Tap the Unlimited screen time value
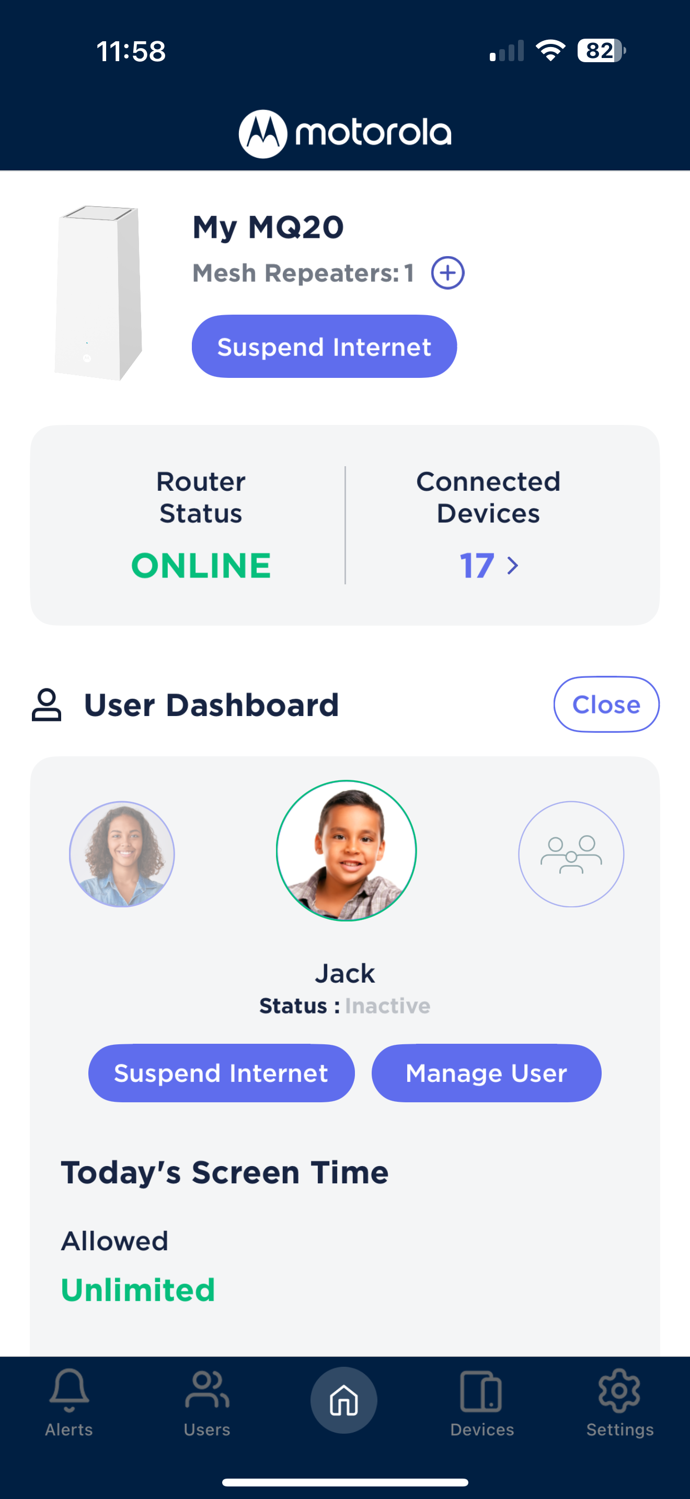Image resolution: width=690 pixels, height=1499 pixels. (x=138, y=1289)
